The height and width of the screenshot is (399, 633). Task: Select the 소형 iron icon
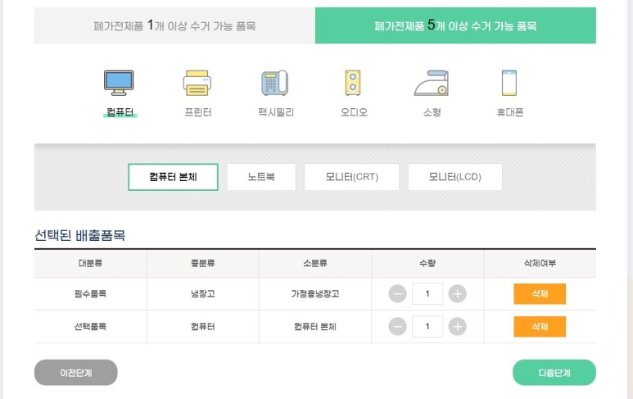pos(432,83)
